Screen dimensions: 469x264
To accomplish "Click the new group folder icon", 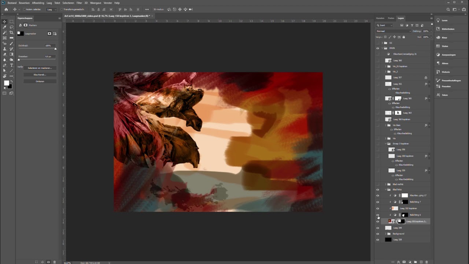I will pyautogui.click(x=416, y=262).
